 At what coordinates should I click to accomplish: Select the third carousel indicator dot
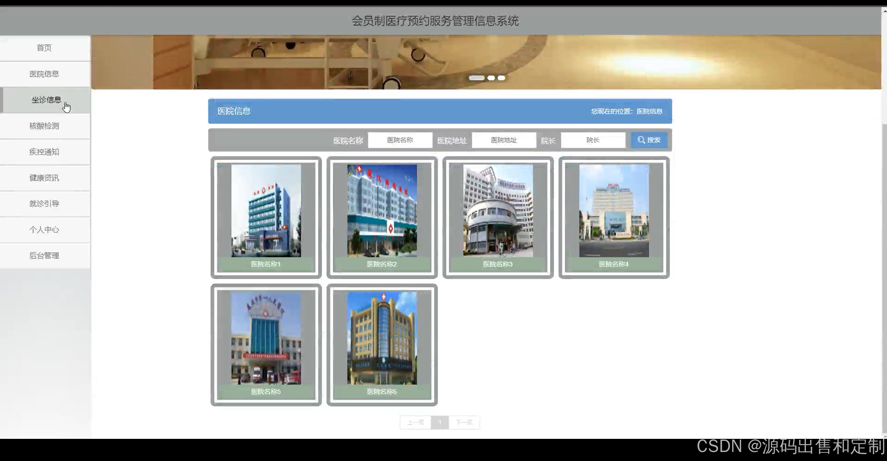click(x=501, y=78)
